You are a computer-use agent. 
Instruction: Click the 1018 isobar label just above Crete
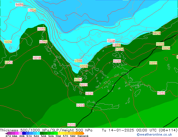tap(81, 105)
